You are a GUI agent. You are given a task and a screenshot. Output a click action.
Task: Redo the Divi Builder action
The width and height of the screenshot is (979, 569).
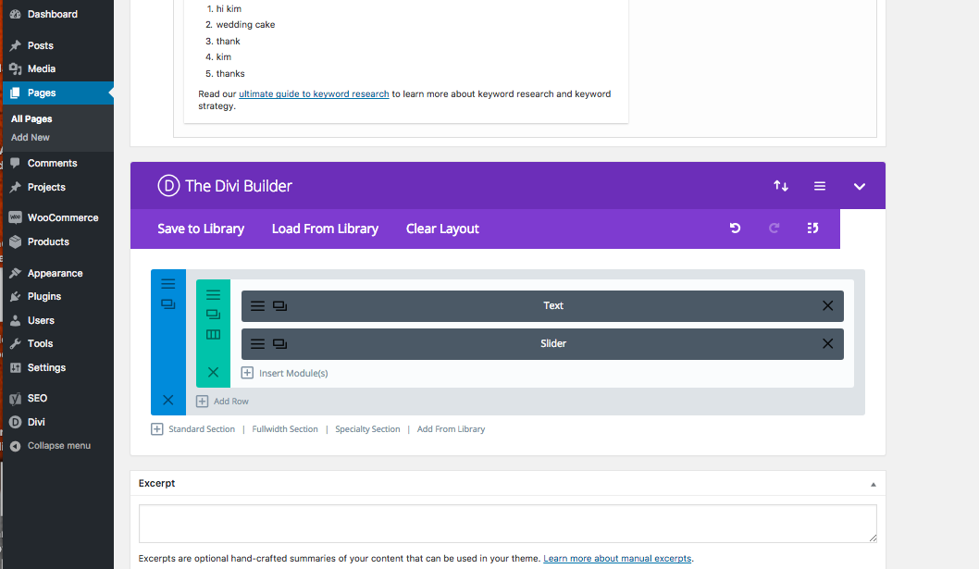point(774,228)
